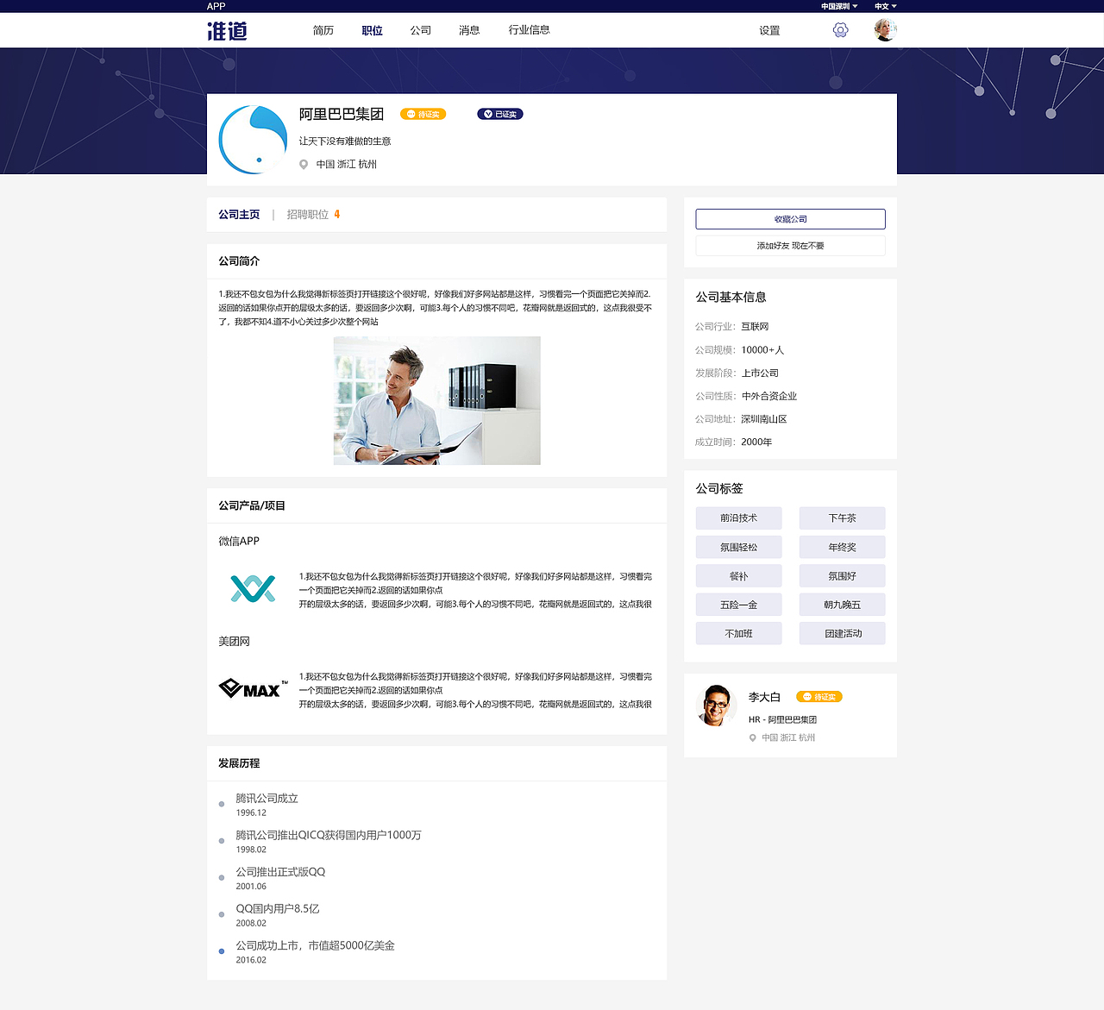1104x1010 pixels.
Task: Select the 氛围轻松 tag
Action: [x=738, y=547]
